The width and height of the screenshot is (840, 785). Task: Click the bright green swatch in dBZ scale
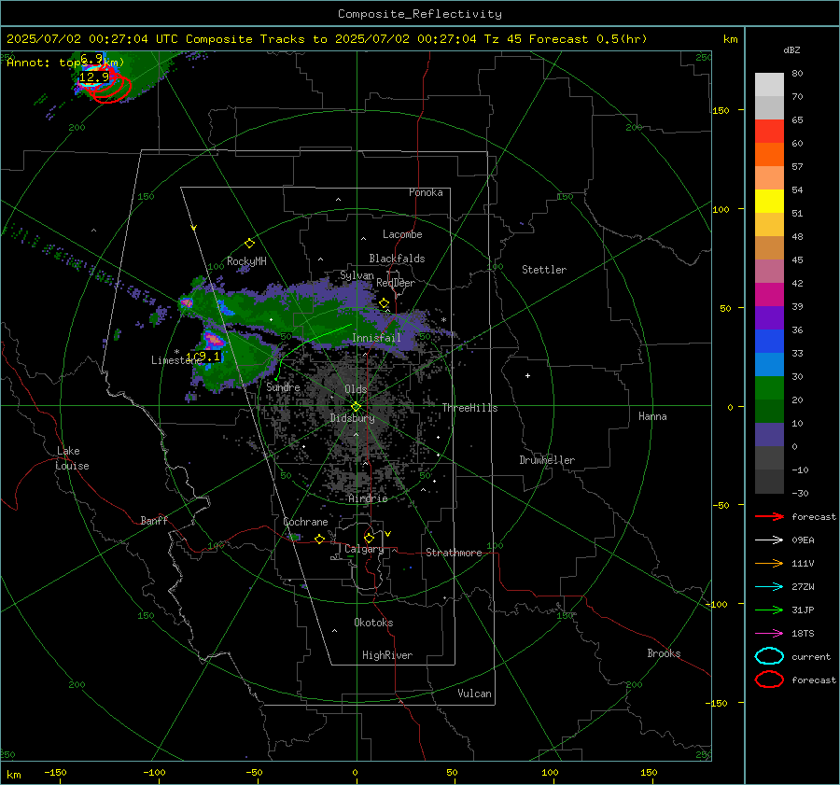tap(769, 388)
